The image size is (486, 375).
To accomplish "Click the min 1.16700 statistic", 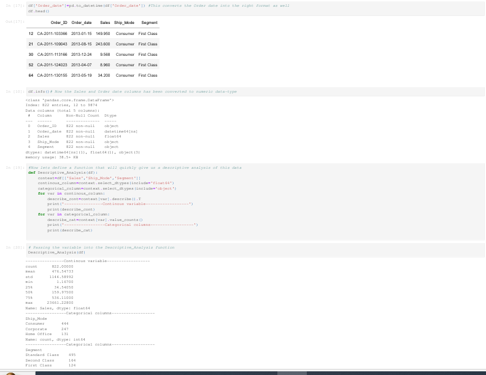I will pos(49,282).
